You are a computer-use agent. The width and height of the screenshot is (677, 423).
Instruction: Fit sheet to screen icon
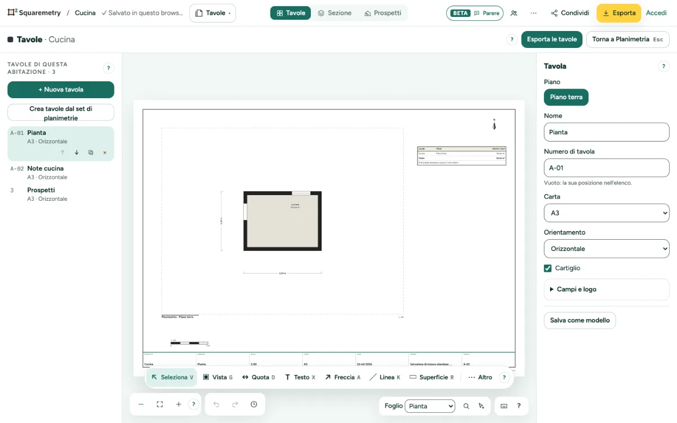click(x=160, y=404)
